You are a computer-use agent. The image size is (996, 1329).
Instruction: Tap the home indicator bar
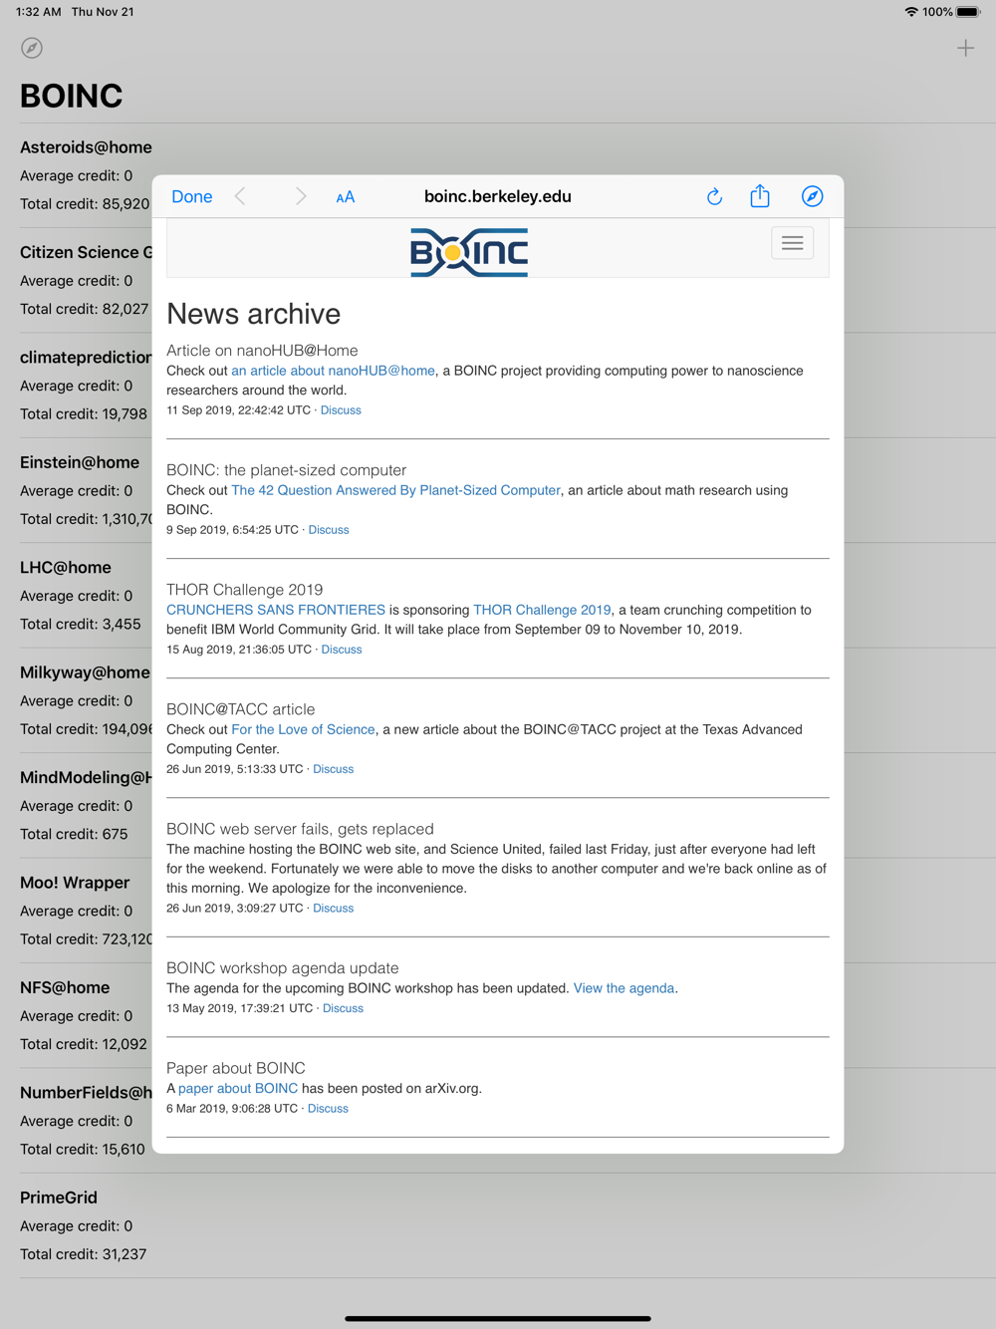[x=498, y=1318]
